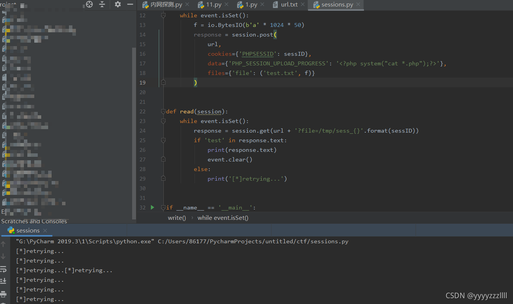Close the 11.py editor tab
Screen dimensions: 513x304
click(x=226, y=5)
